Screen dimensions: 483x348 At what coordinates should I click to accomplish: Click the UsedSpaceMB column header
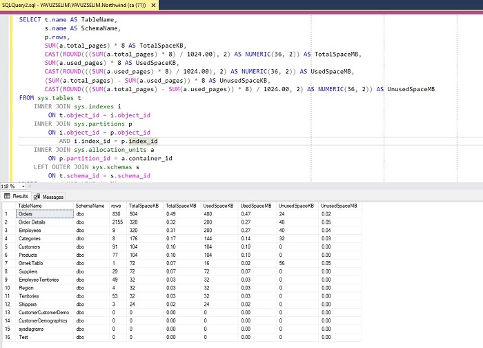[256, 206]
